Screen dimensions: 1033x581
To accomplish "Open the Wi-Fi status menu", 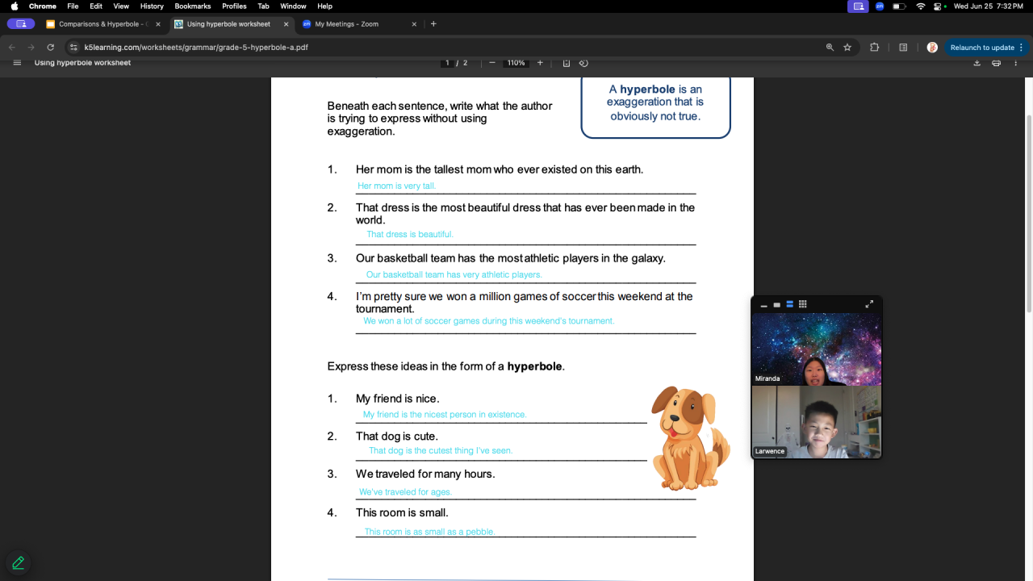I will click(921, 6).
